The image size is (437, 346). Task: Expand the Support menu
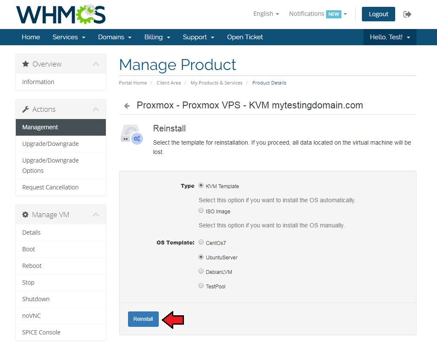[198, 37]
